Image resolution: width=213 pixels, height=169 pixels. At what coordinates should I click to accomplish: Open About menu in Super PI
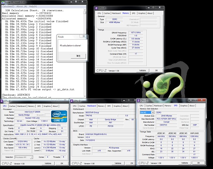pos(22,7)
